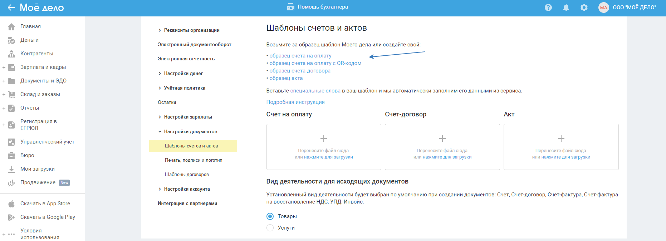This screenshot has width=666, height=241.
Task: Open образец акта link
Action: point(286,78)
